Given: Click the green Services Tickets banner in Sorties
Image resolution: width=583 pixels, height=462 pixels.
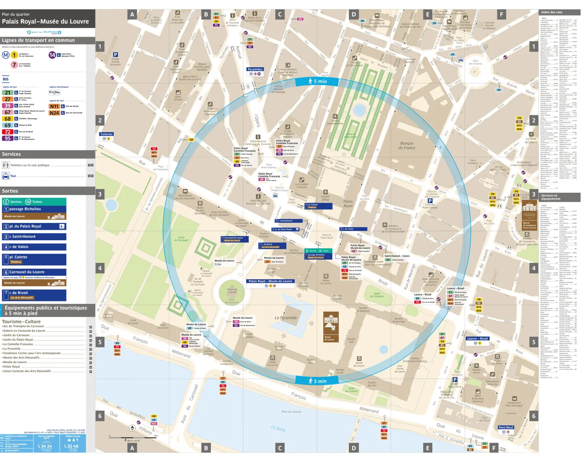Looking at the screenshot, I should (34, 202).
